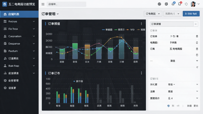Expand the Caconation chevron in the sidebar
The image size is (203, 114).
pyautogui.click(x=34, y=36)
